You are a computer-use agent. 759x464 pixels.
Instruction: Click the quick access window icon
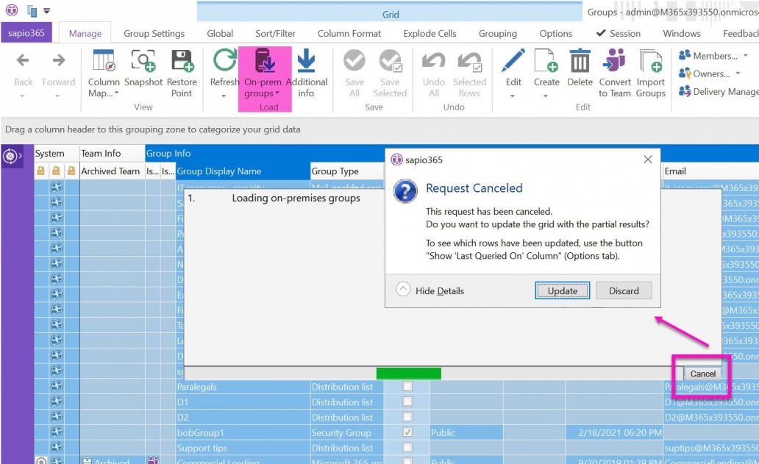32,10
